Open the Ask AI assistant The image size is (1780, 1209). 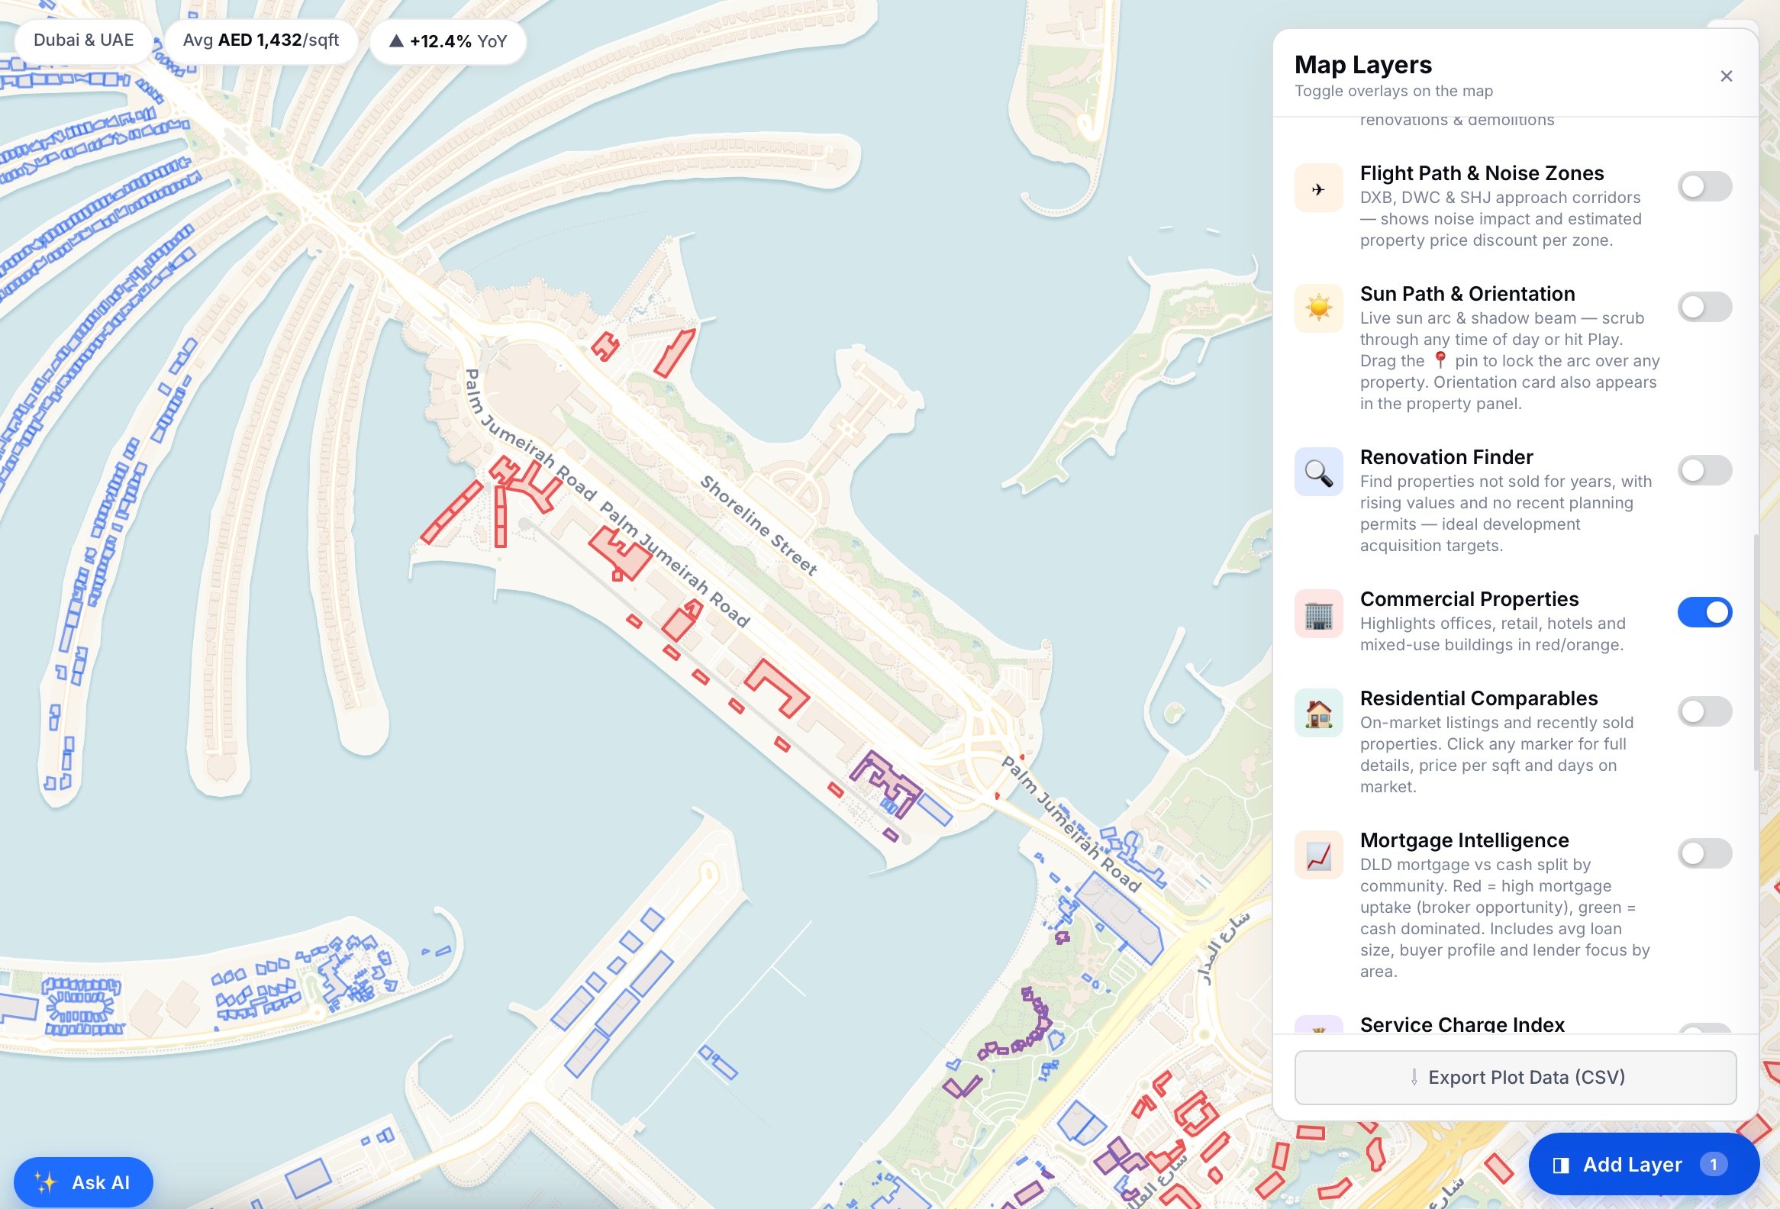click(83, 1182)
